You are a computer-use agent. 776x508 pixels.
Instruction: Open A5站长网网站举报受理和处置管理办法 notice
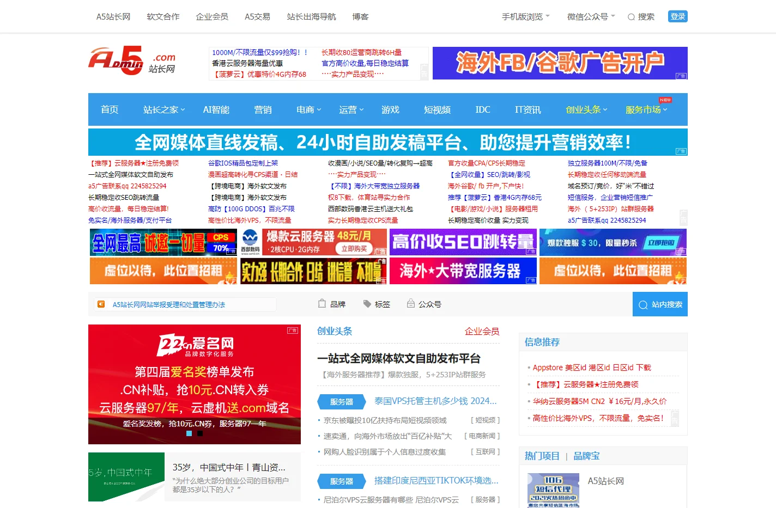pyautogui.click(x=169, y=304)
